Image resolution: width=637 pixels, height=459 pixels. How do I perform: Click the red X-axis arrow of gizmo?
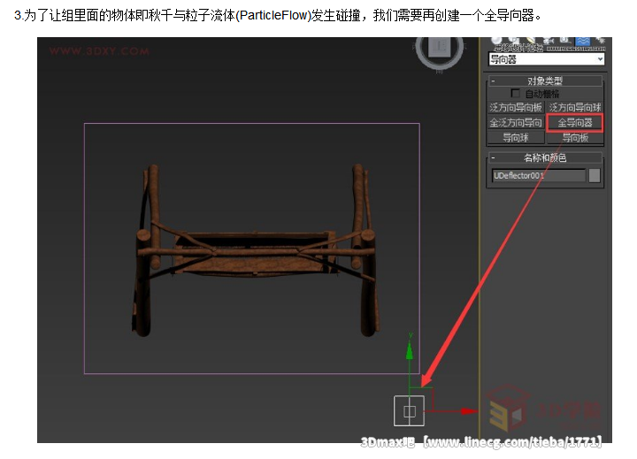pos(469,411)
